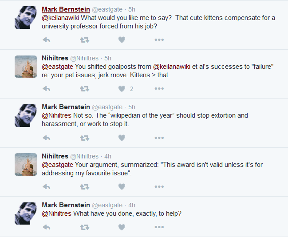288x249 pixels.
Task: Open more options on cute kittens tweet
Action: pyautogui.click(x=159, y=40)
